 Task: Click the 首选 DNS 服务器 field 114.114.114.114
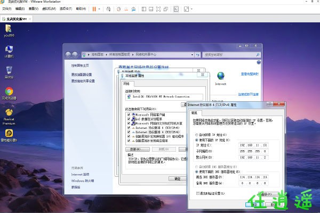tap(253, 177)
